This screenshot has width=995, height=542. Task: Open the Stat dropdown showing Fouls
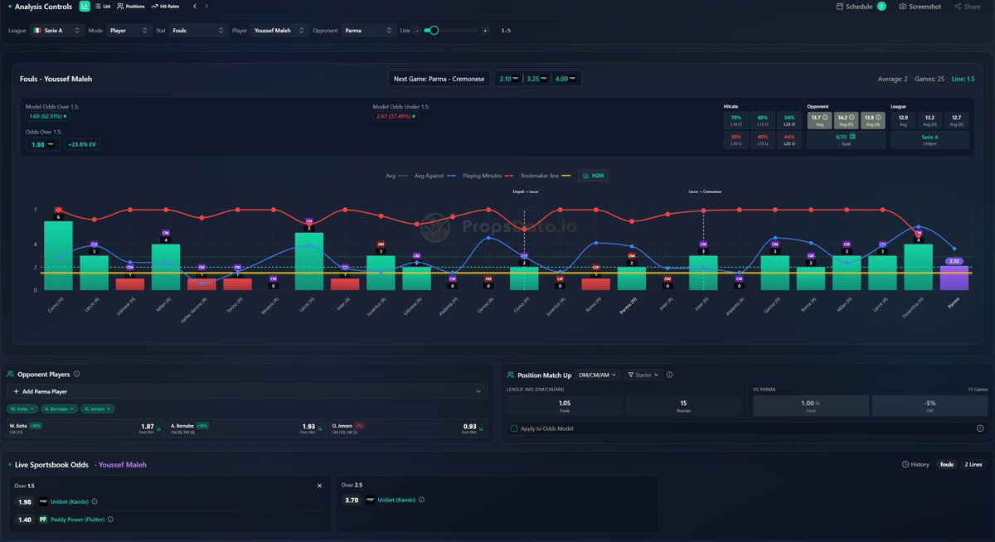[199, 29]
